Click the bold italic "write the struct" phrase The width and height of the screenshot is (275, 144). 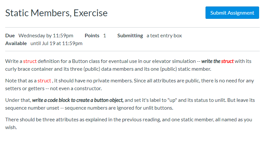(x=217, y=61)
